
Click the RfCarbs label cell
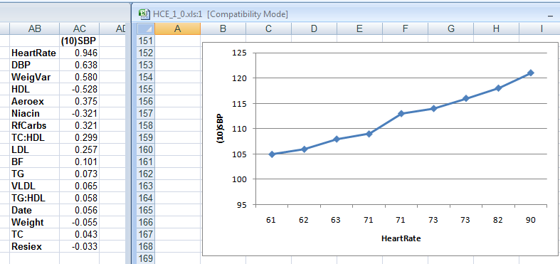35,126
